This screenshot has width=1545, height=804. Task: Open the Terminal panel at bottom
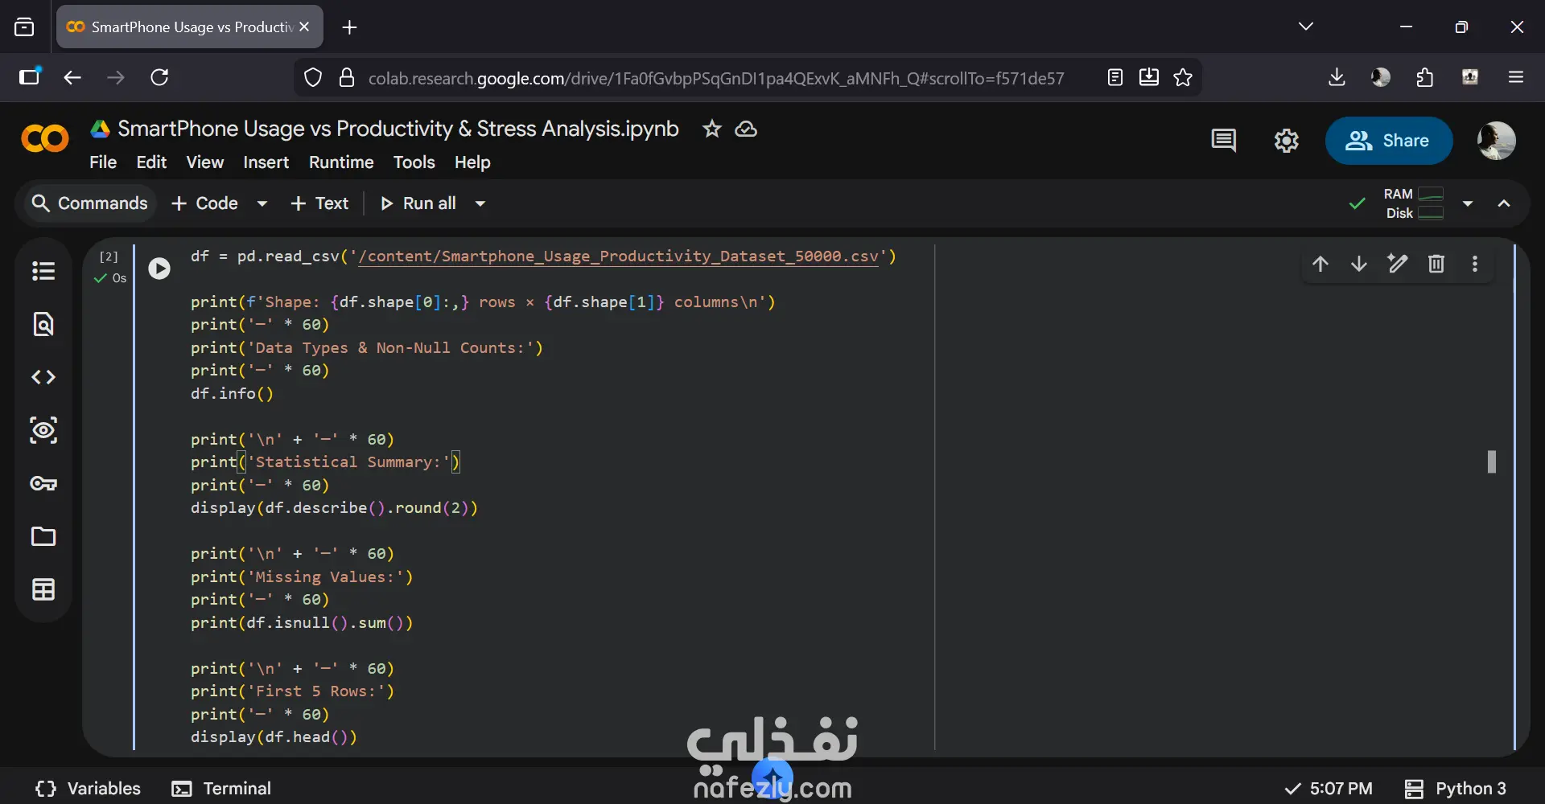click(221, 789)
